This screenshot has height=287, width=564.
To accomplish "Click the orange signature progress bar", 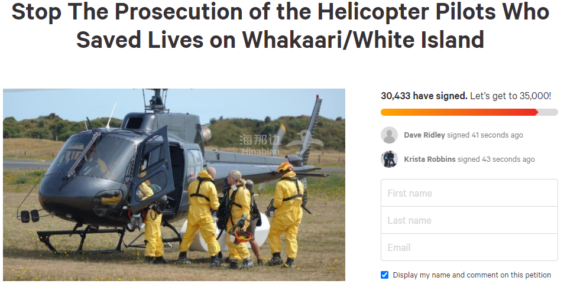I will coord(459,112).
